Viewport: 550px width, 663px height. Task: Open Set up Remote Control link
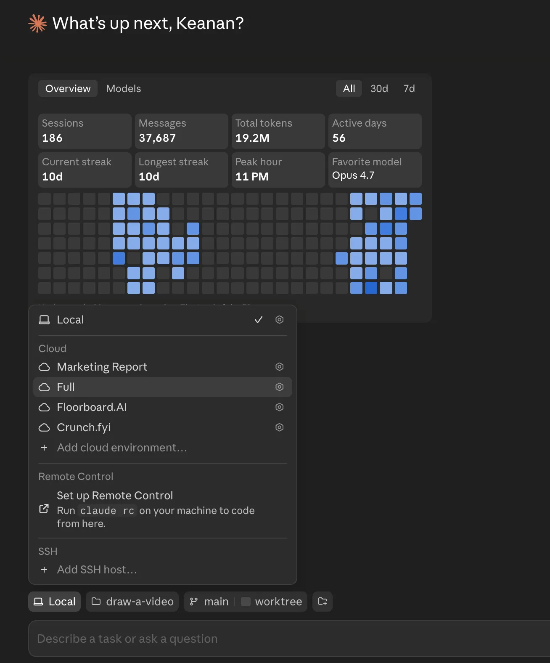[x=162, y=509]
